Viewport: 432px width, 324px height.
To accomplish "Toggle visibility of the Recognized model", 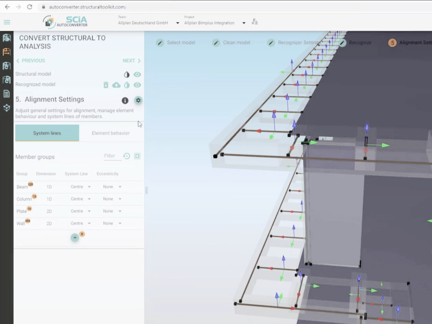I will 137,85.
